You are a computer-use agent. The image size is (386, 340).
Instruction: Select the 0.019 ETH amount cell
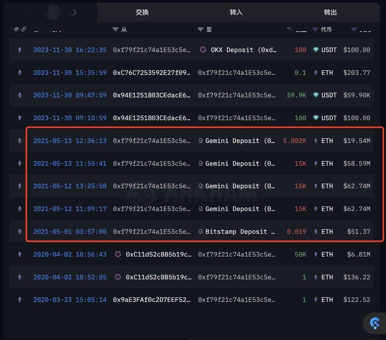pos(296,232)
